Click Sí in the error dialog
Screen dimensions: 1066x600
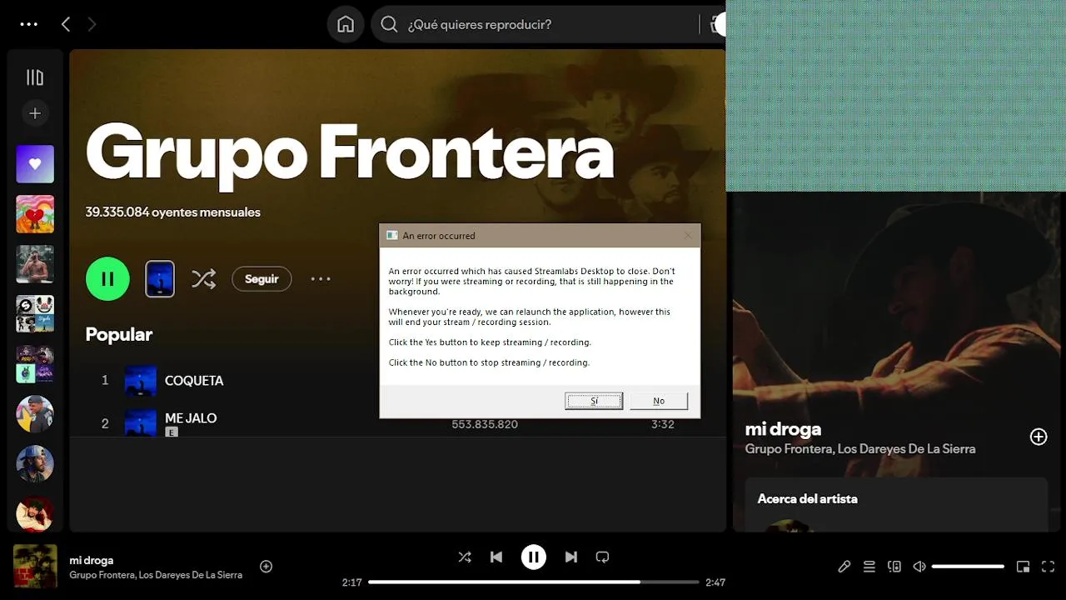(594, 401)
